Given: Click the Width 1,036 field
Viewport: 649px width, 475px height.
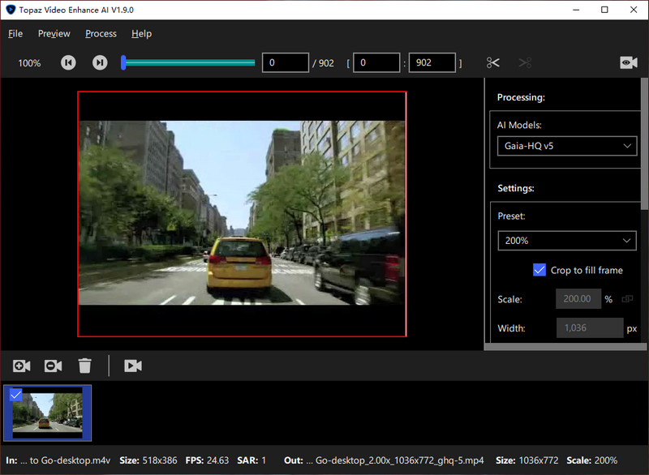Looking at the screenshot, I should click(590, 327).
